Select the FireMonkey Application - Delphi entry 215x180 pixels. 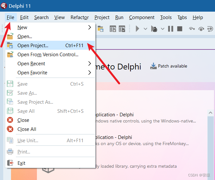[142, 140]
